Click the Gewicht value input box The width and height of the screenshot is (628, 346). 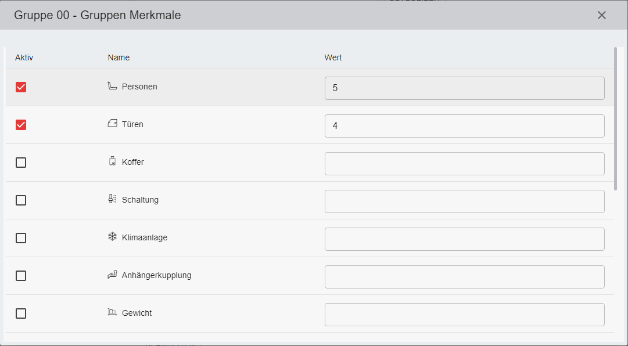(464, 315)
